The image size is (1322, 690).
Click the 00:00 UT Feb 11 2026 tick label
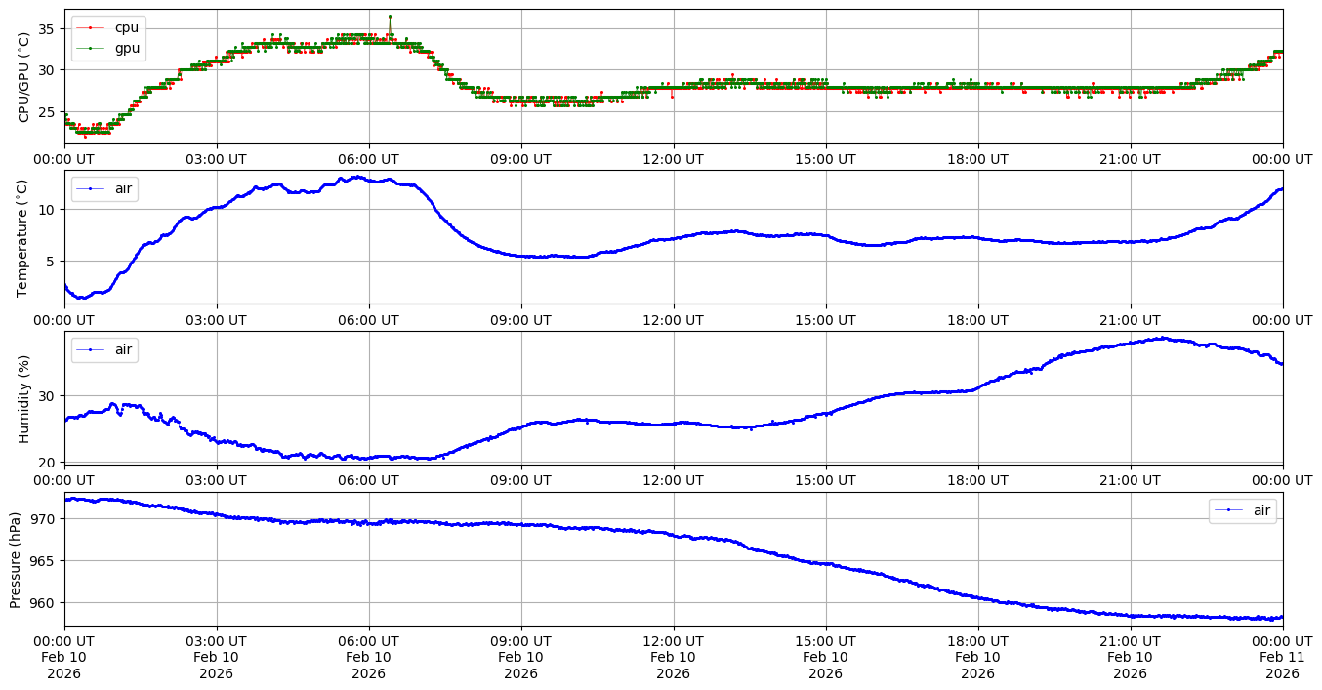1282,657
